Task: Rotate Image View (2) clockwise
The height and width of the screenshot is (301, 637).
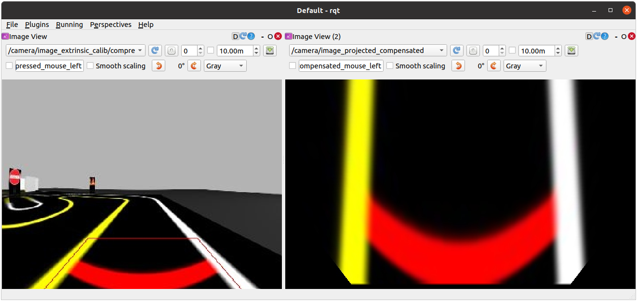Action: [493, 65]
